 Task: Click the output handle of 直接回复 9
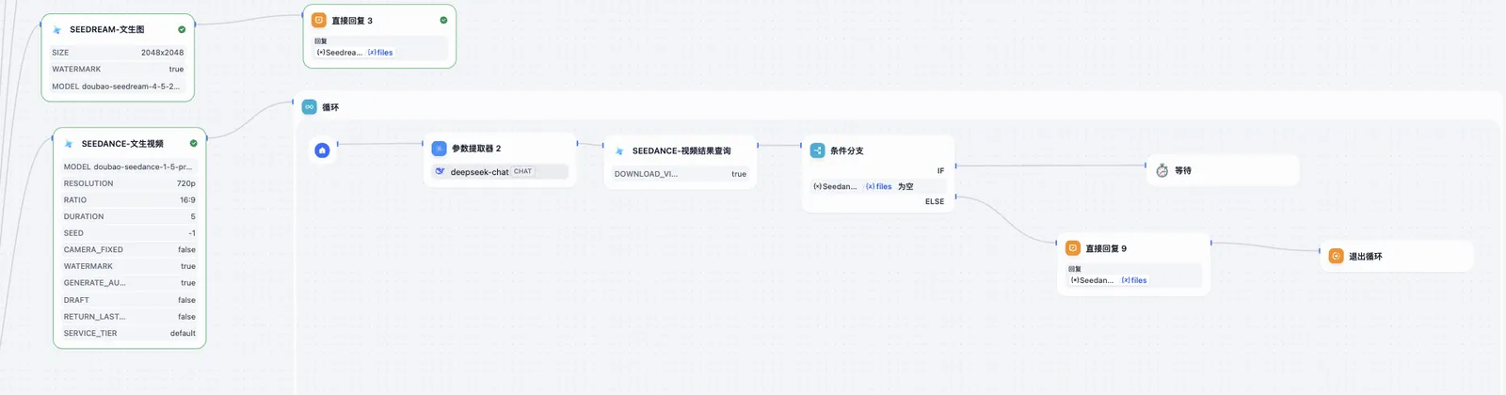point(1211,244)
